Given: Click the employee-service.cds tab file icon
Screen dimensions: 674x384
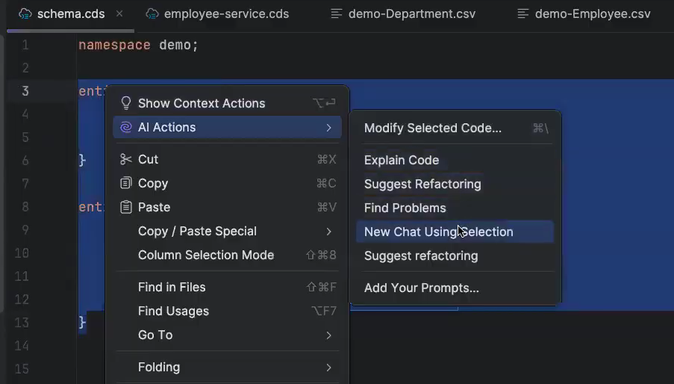Looking at the screenshot, I should (152, 13).
